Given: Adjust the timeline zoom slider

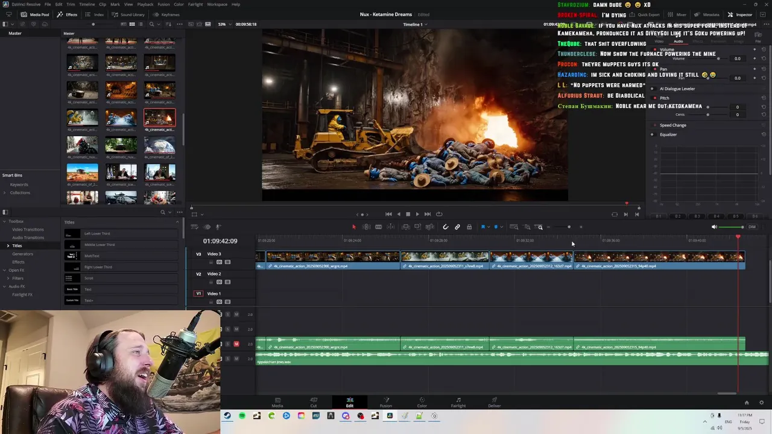Looking at the screenshot, I should [565, 227].
